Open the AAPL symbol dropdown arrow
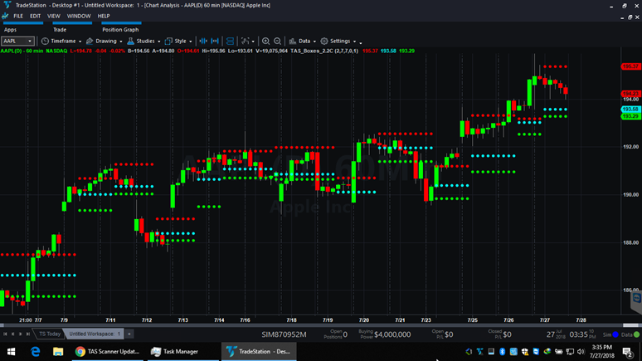 (x=30, y=41)
